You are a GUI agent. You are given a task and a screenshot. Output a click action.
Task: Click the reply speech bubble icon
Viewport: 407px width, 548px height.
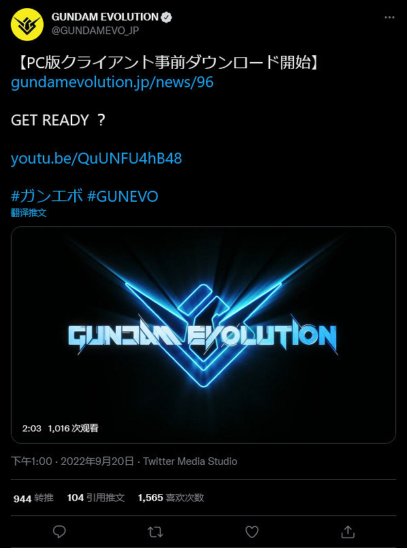59,532
